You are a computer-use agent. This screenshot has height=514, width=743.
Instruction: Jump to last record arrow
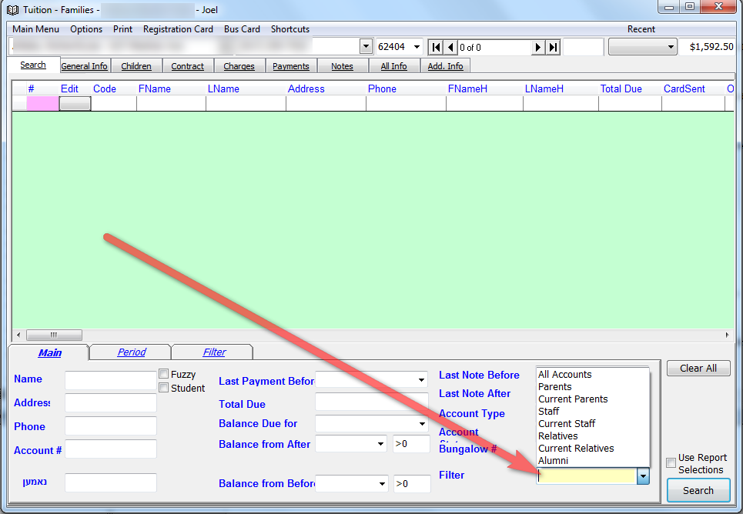tap(553, 47)
